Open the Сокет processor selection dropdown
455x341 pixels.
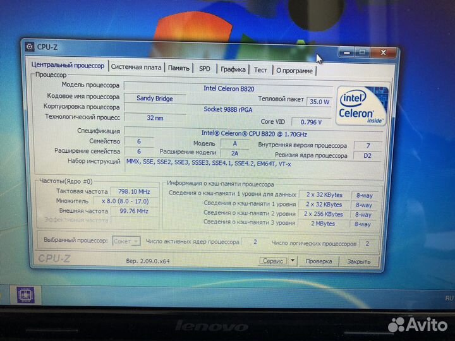pos(126,241)
